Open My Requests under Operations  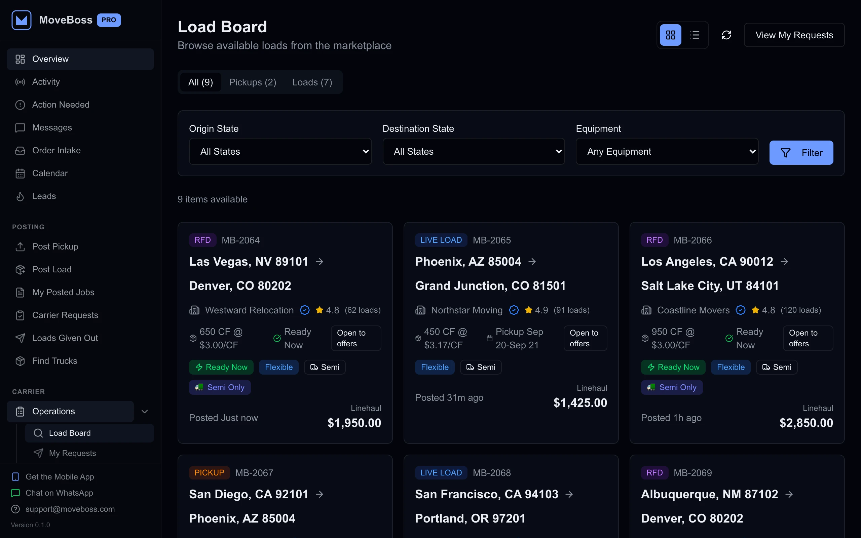89,453
